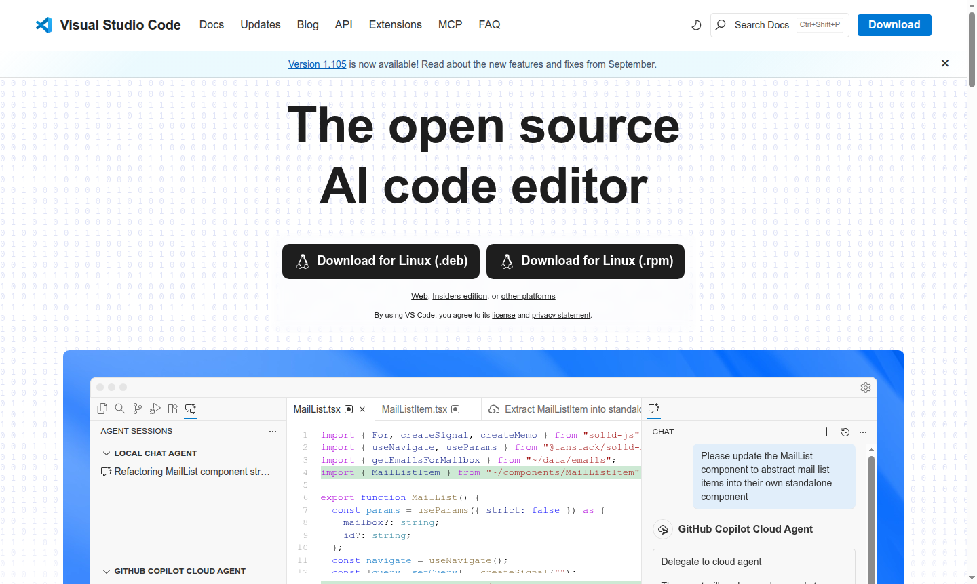Open the Extensions view

click(x=172, y=409)
